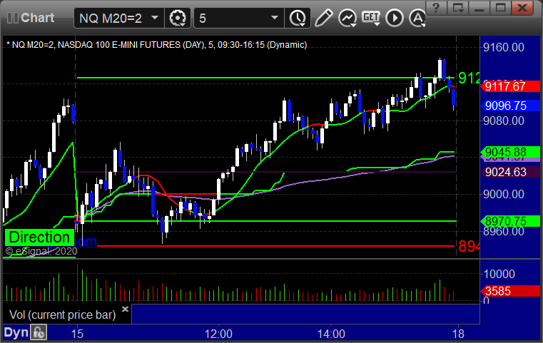Maximize the chart window

[500, 8]
